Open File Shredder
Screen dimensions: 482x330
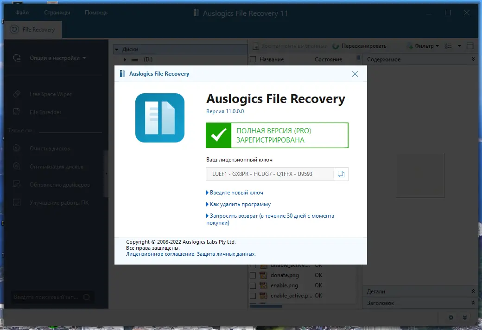tap(45, 112)
